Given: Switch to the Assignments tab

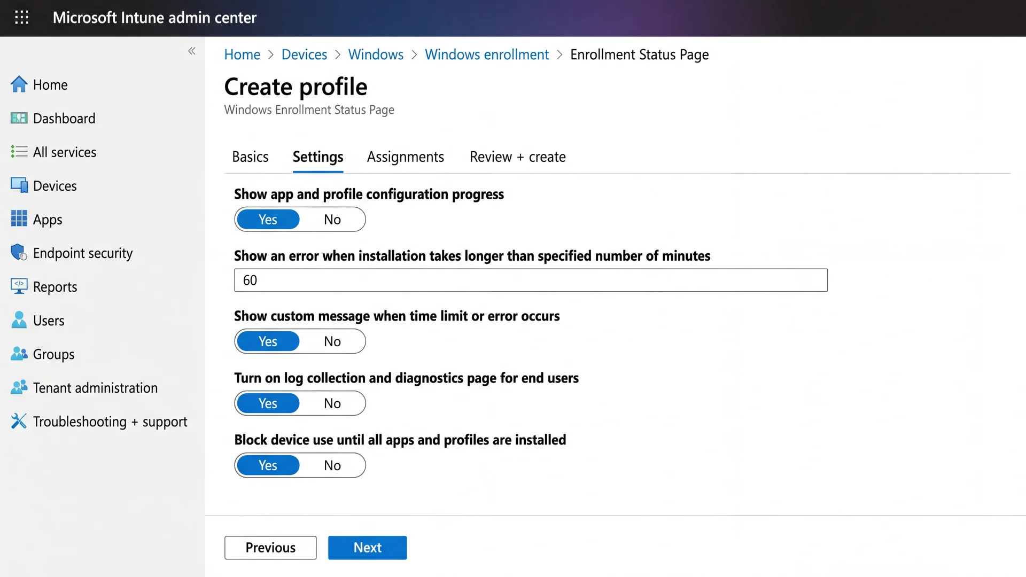Looking at the screenshot, I should (405, 157).
